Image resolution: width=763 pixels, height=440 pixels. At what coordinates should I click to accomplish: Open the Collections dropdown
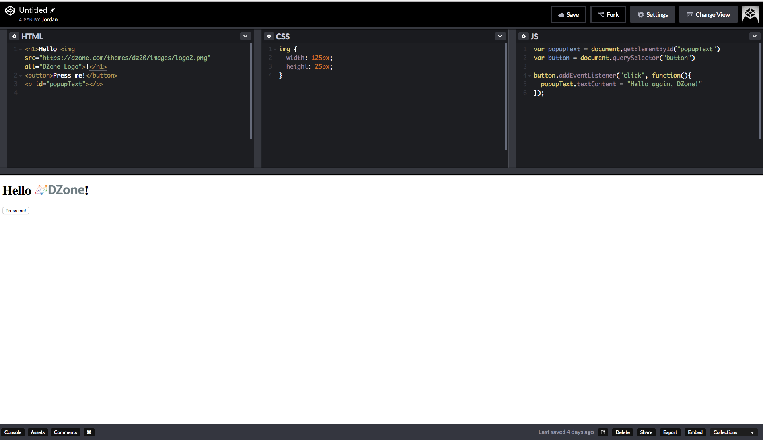tap(733, 432)
